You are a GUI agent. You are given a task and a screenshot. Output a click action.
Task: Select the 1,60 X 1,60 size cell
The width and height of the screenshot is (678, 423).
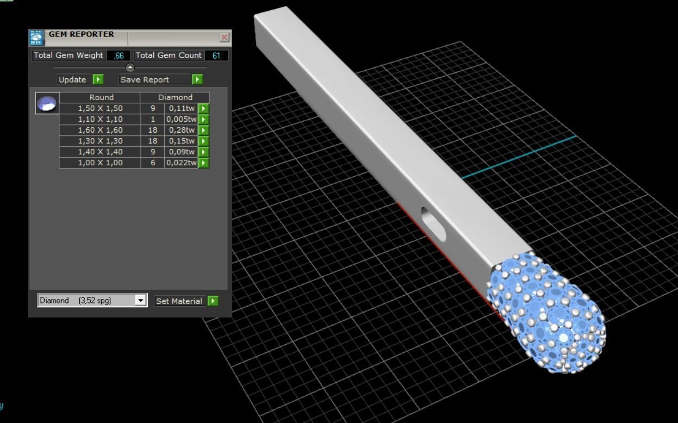(x=100, y=130)
